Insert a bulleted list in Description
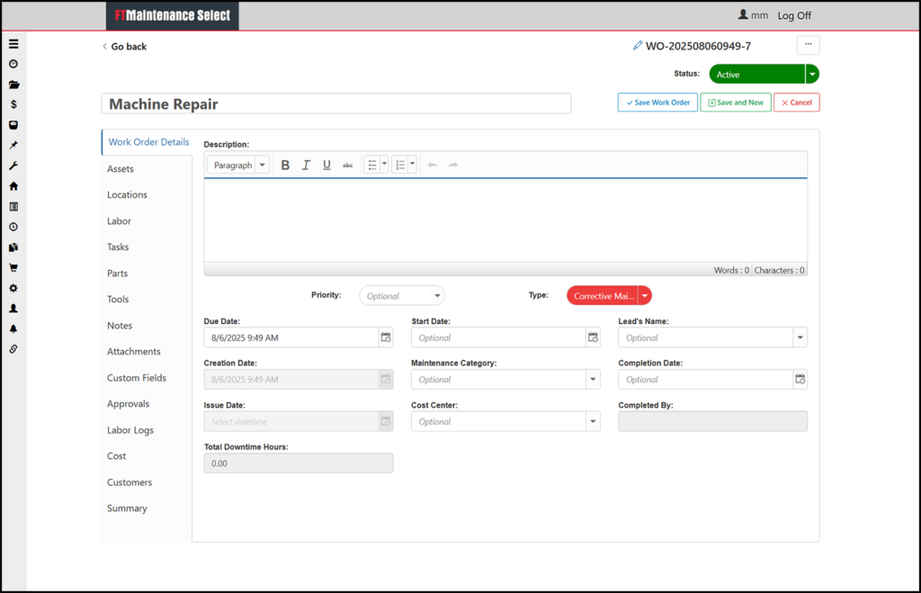 tap(372, 166)
